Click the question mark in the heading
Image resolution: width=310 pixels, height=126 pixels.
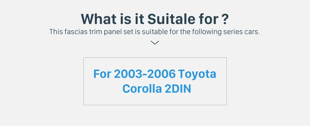pos(225,19)
